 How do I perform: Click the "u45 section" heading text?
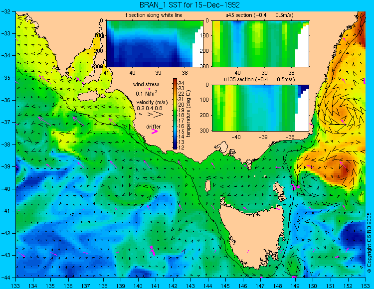point(239,15)
